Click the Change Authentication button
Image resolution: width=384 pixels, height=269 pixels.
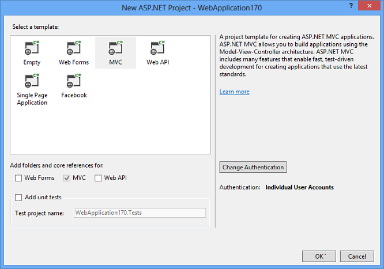tap(253, 167)
